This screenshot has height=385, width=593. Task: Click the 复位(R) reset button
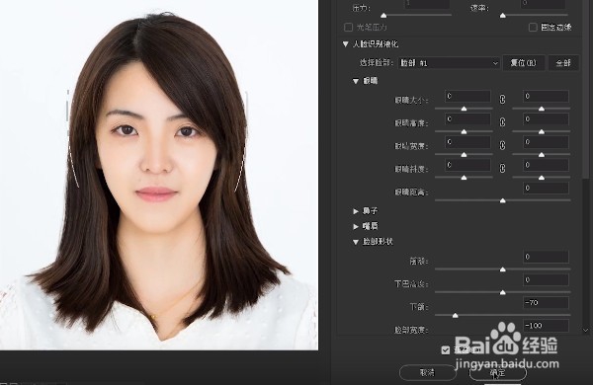point(524,63)
